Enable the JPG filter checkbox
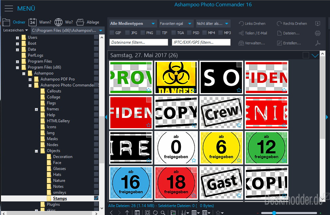The height and width of the screenshot is (215, 330). click(127, 33)
